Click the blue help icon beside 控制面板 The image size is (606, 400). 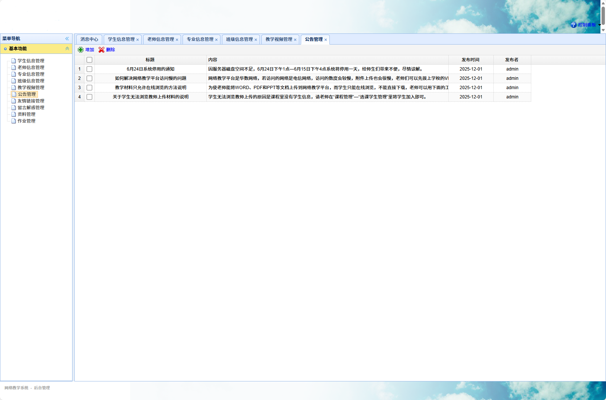[x=574, y=25]
